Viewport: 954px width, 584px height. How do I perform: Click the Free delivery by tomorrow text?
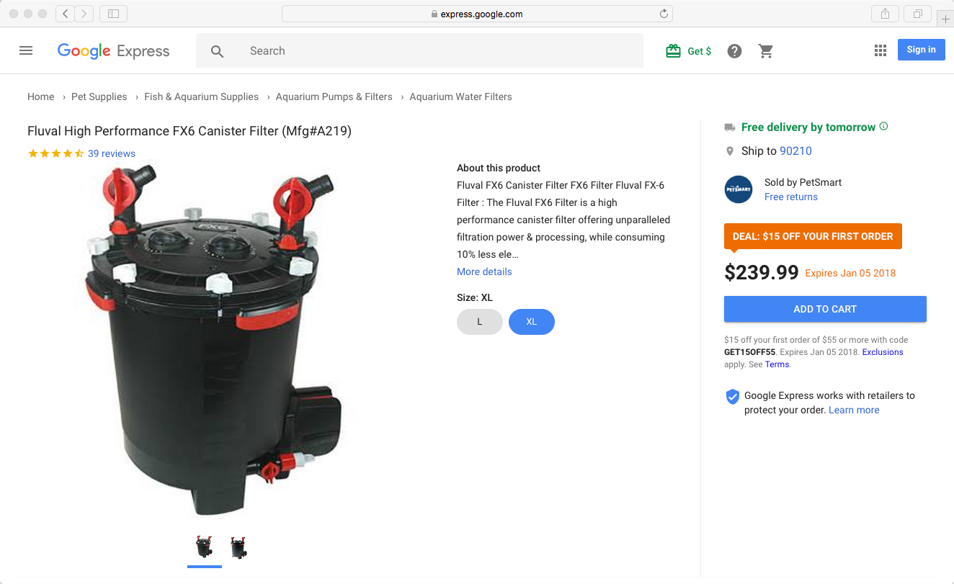click(808, 127)
